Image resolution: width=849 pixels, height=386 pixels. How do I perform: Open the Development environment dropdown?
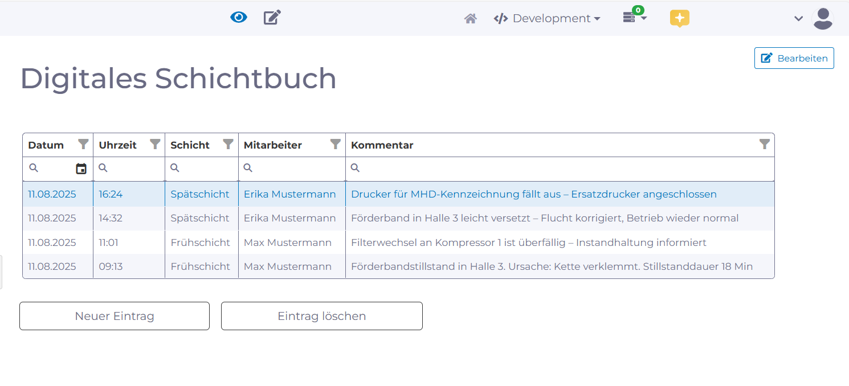tap(547, 18)
